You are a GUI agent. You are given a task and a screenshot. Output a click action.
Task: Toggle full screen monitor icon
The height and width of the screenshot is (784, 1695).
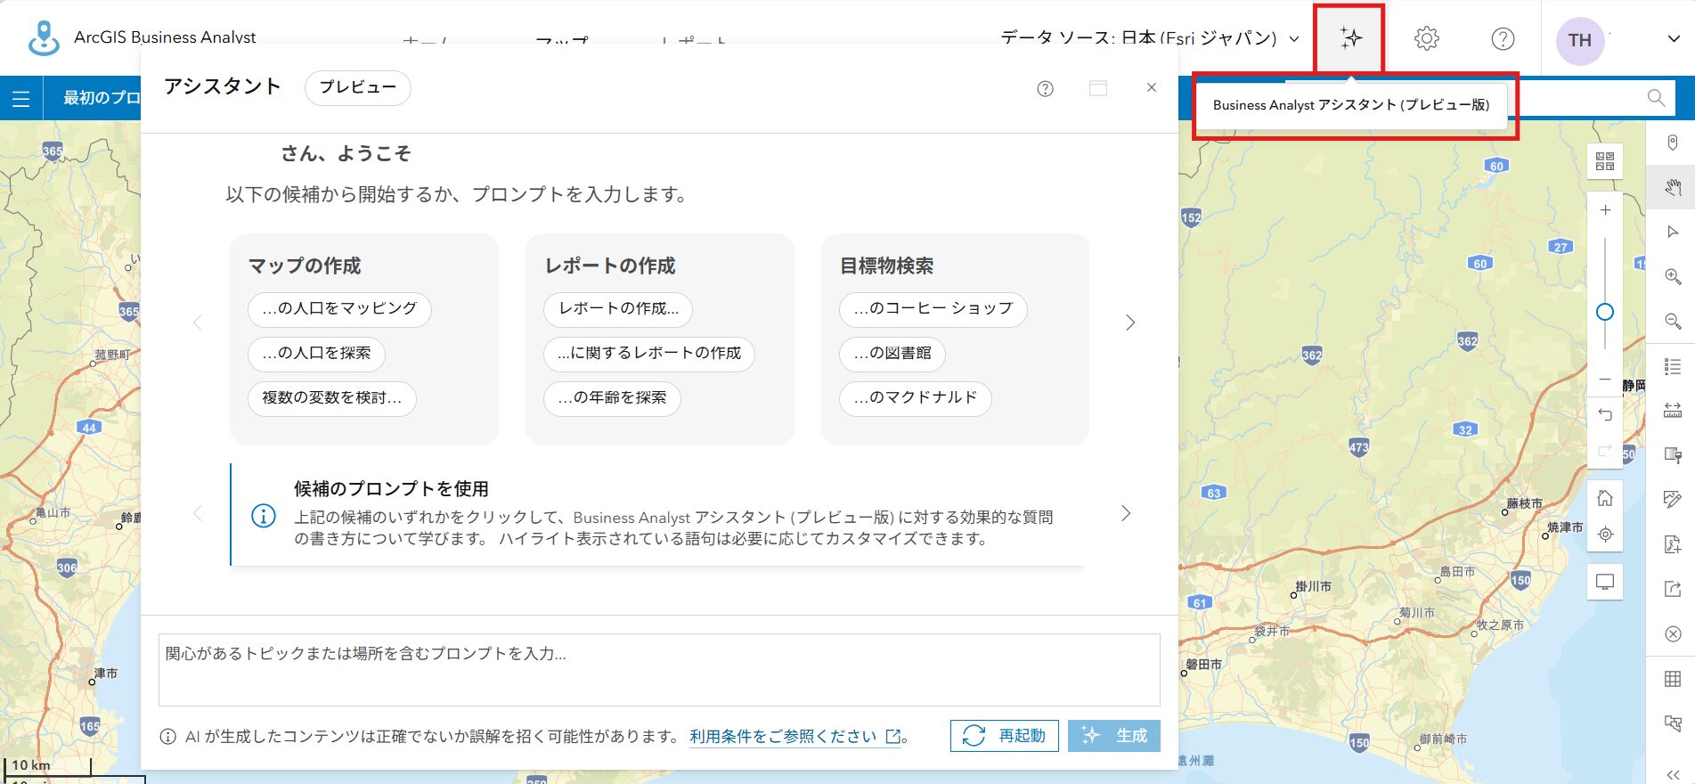click(1605, 583)
